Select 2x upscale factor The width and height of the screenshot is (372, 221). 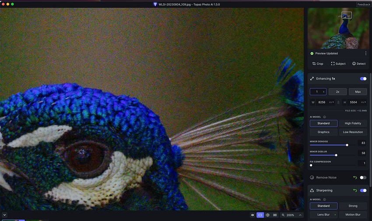click(x=337, y=92)
